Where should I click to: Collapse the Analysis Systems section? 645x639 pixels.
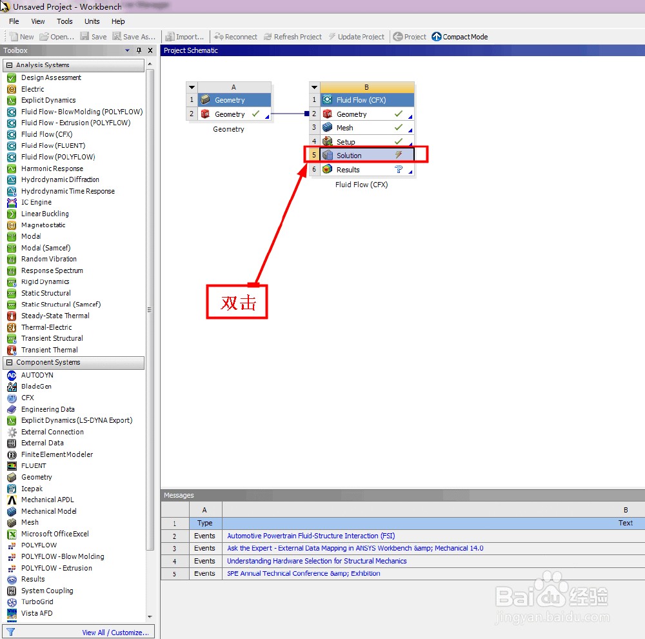(10, 65)
